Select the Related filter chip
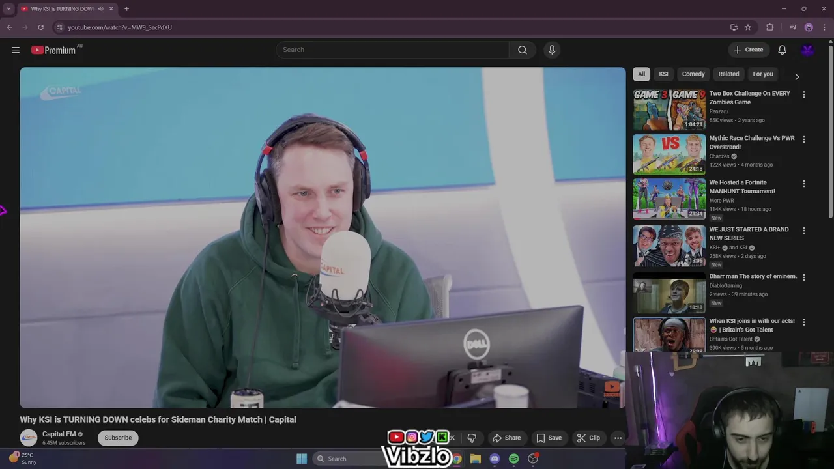Image resolution: width=834 pixels, height=469 pixels. pyautogui.click(x=728, y=74)
